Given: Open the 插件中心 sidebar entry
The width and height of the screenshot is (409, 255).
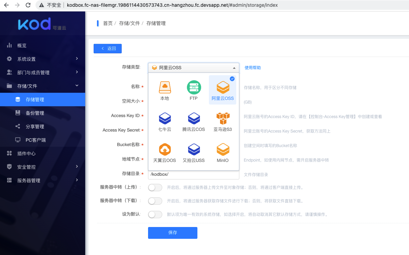Looking at the screenshot, I should tap(43, 153).
